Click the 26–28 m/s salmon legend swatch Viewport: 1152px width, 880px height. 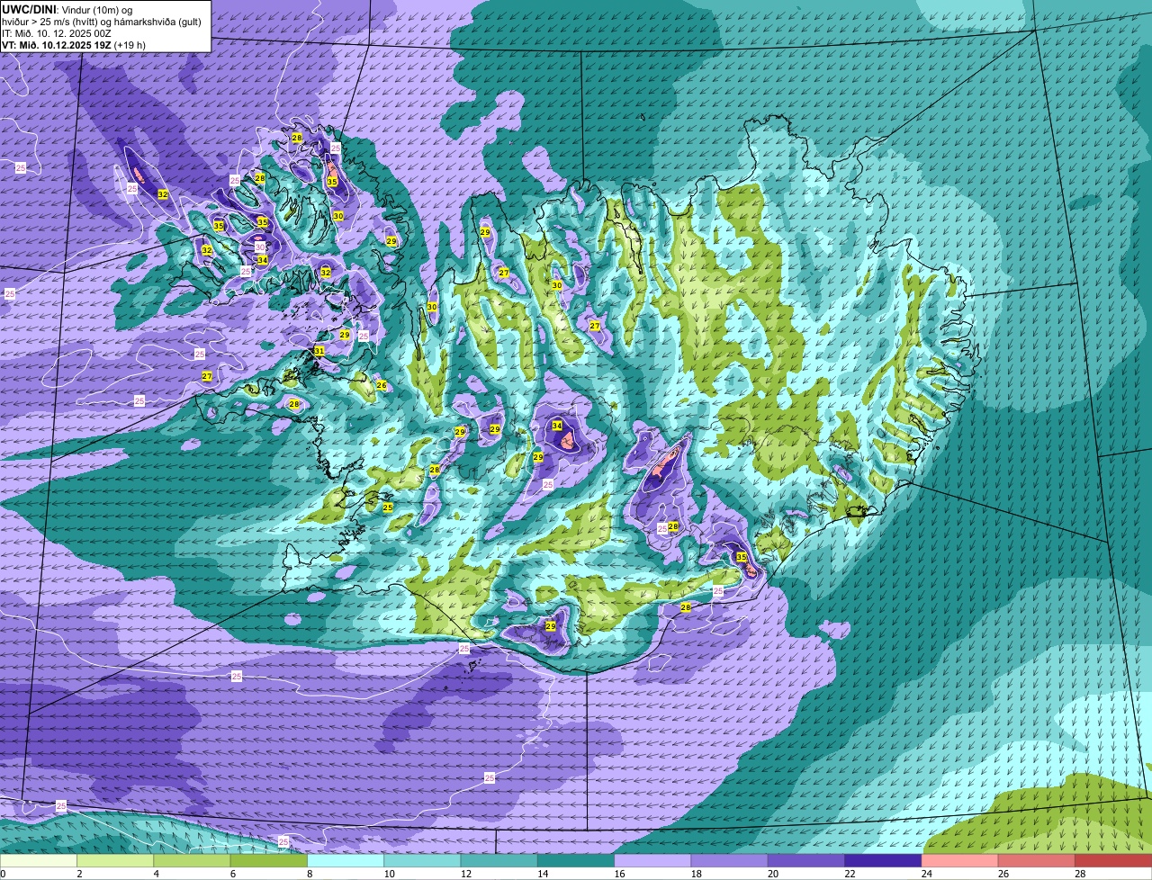tap(1037, 860)
